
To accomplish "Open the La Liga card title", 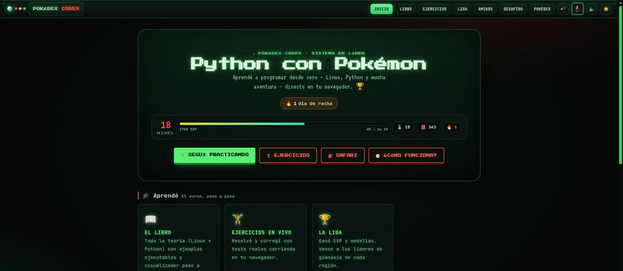I will (330, 232).
